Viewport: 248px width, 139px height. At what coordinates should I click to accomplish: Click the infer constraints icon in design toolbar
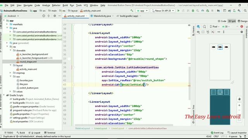click(x=213, y=32)
